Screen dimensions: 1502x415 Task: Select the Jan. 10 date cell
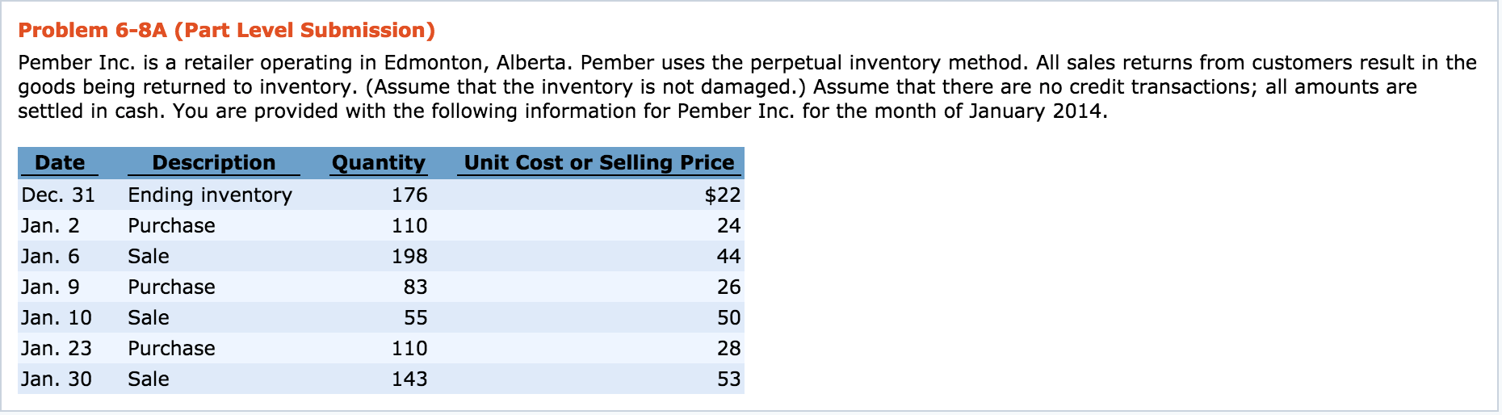point(57,318)
